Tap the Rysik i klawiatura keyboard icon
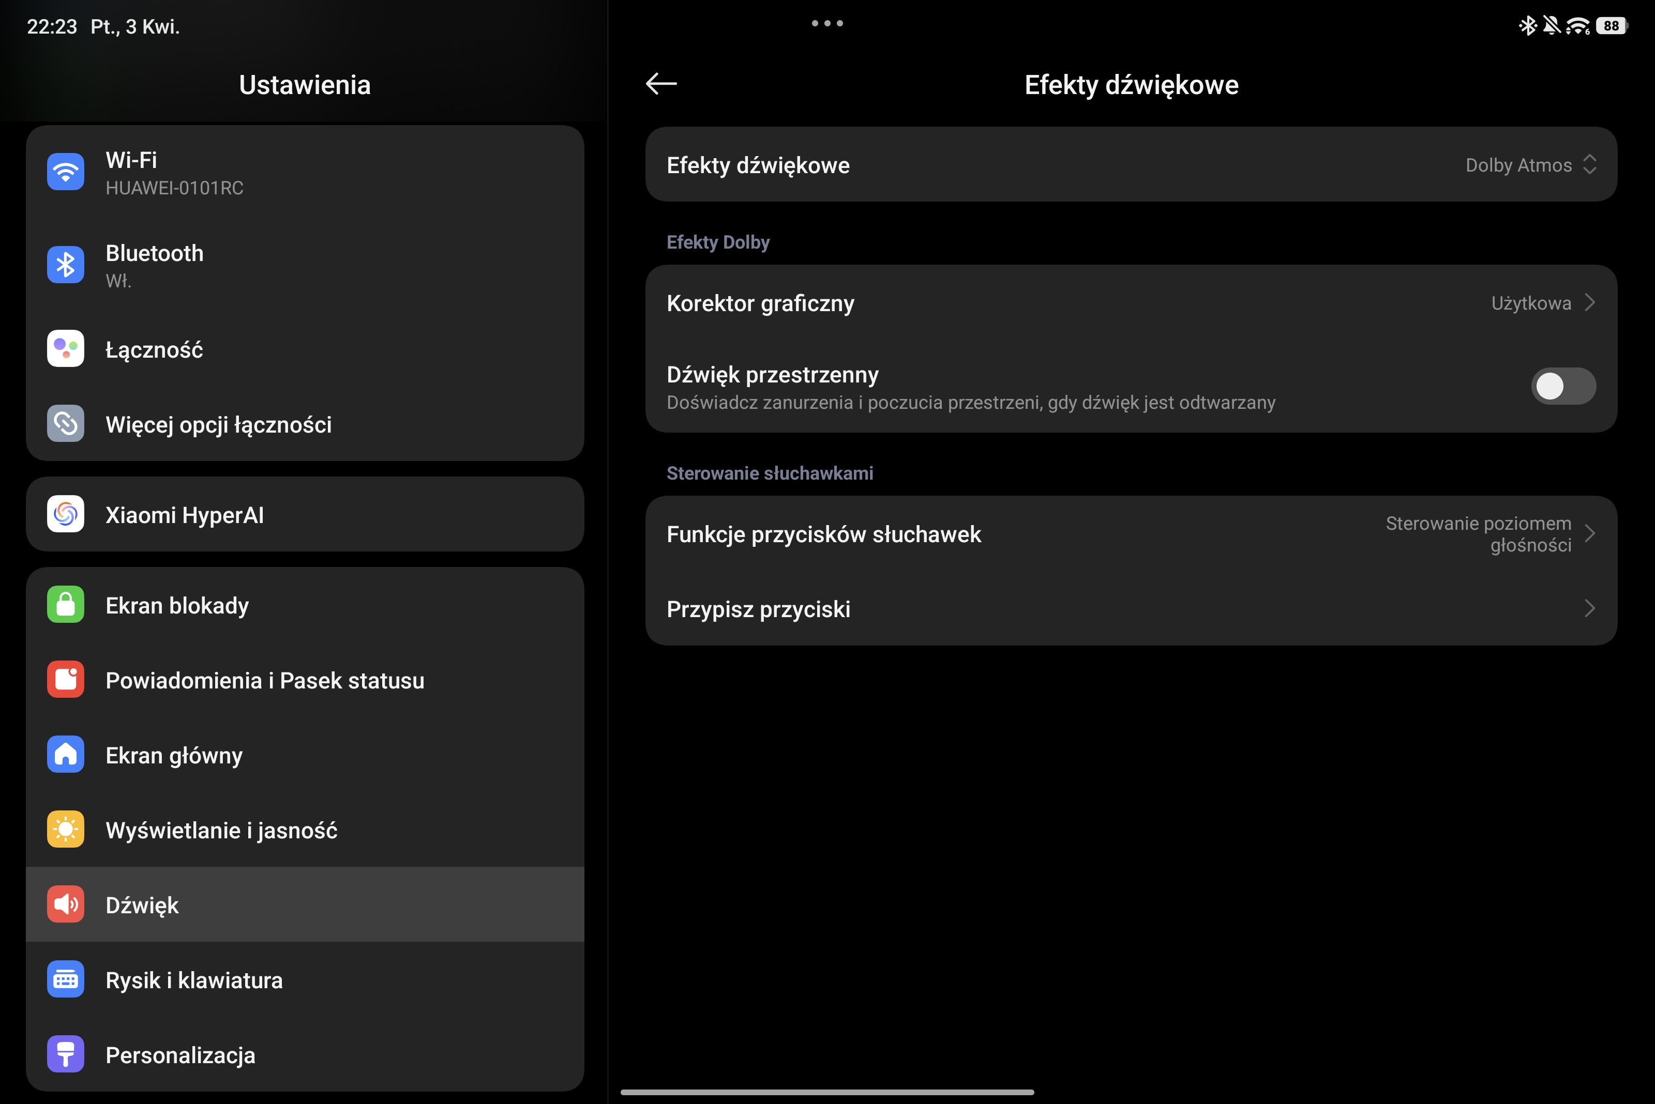Viewport: 1655px width, 1104px height. point(66,979)
